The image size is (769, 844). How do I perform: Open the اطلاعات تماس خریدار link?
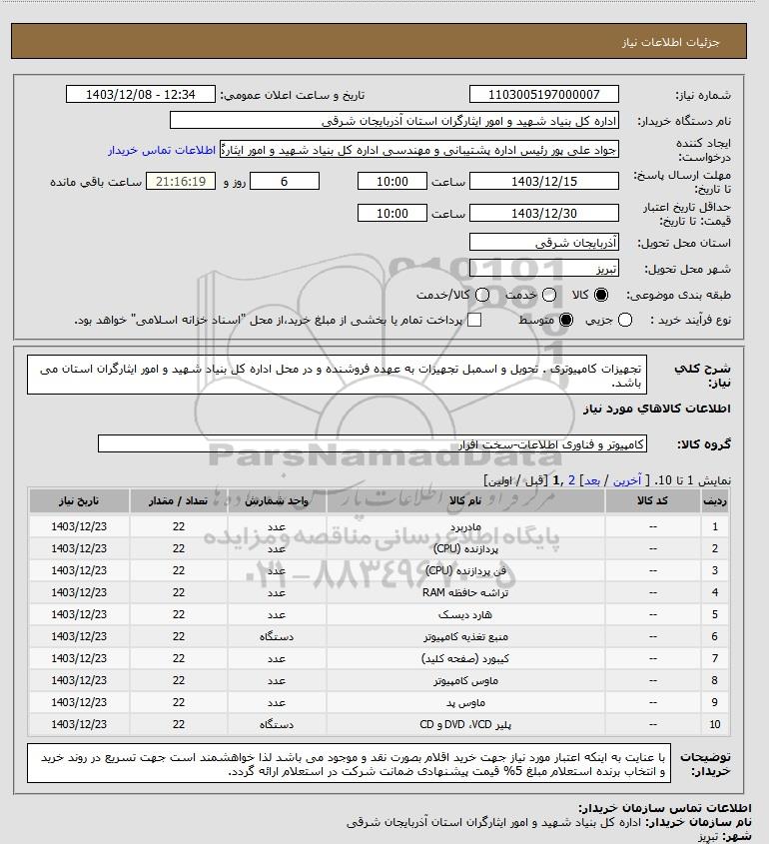[x=162, y=150]
